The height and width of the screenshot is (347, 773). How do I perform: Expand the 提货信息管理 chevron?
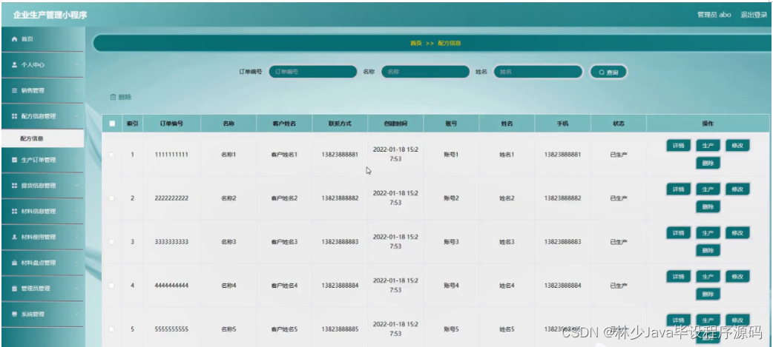tap(77, 186)
